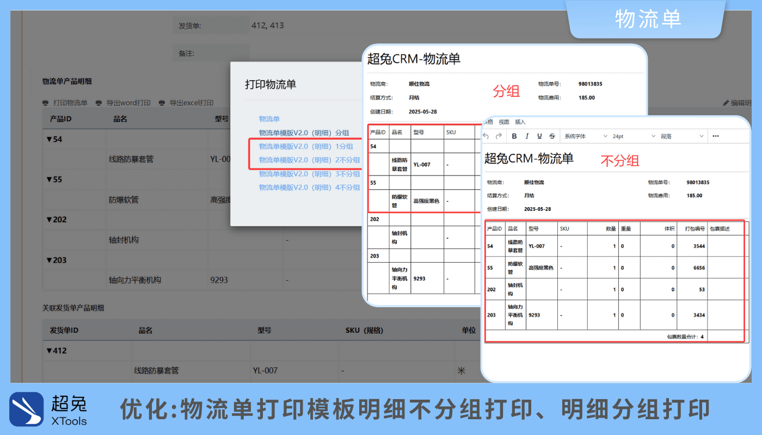The height and width of the screenshot is (435, 762).
Task: Open the 系统字体 font family dropdown
Action: [586, 136]
